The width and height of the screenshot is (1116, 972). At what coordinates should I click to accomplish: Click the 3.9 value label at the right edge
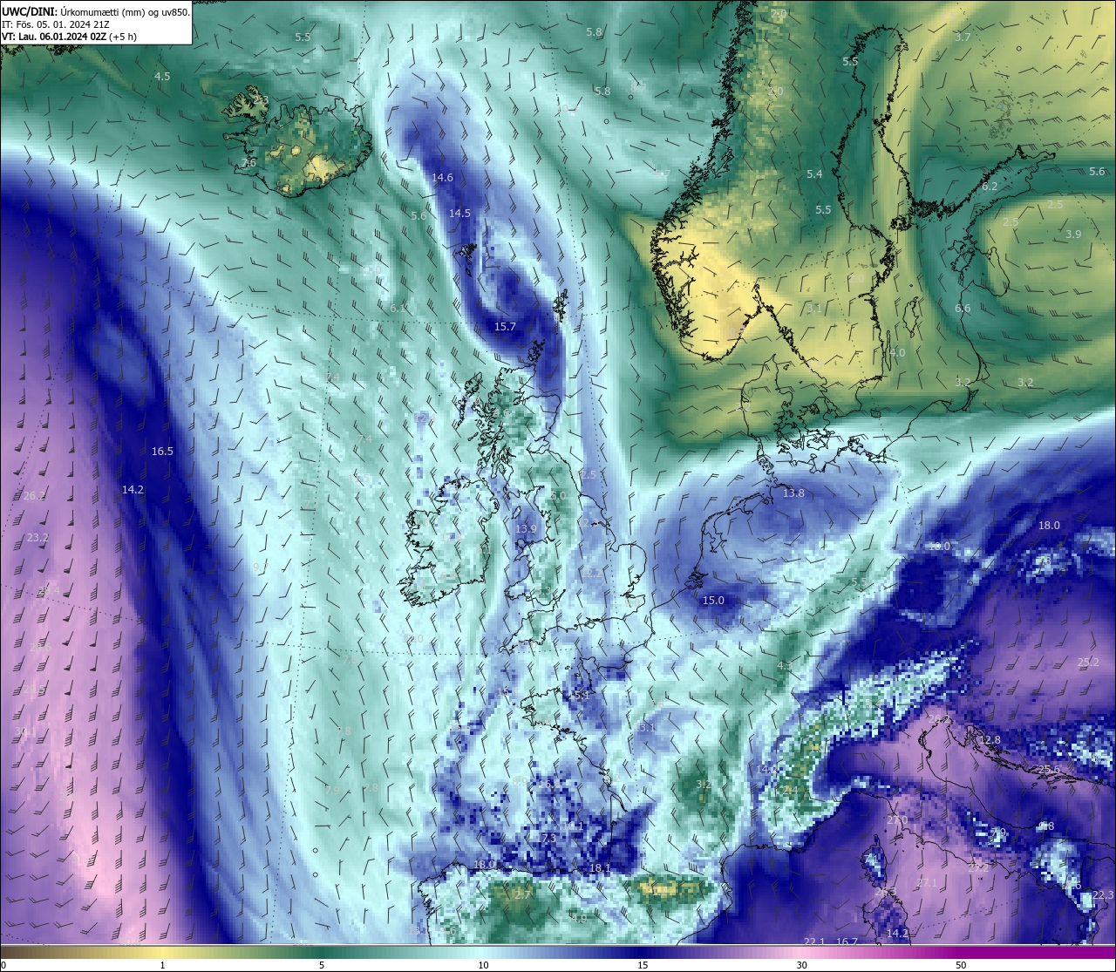pyautogui.click(x=1073, y=234)
